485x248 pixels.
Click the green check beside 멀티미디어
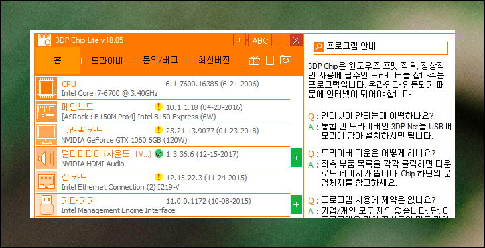click(x=158, y=154)
